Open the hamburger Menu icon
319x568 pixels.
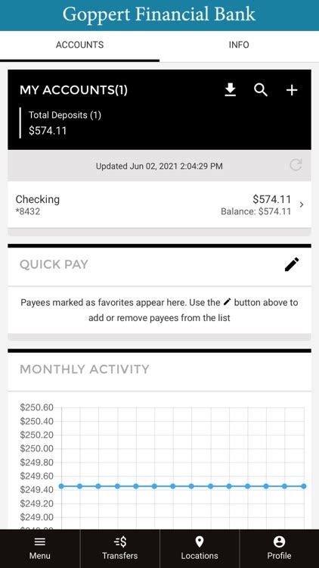40,542
